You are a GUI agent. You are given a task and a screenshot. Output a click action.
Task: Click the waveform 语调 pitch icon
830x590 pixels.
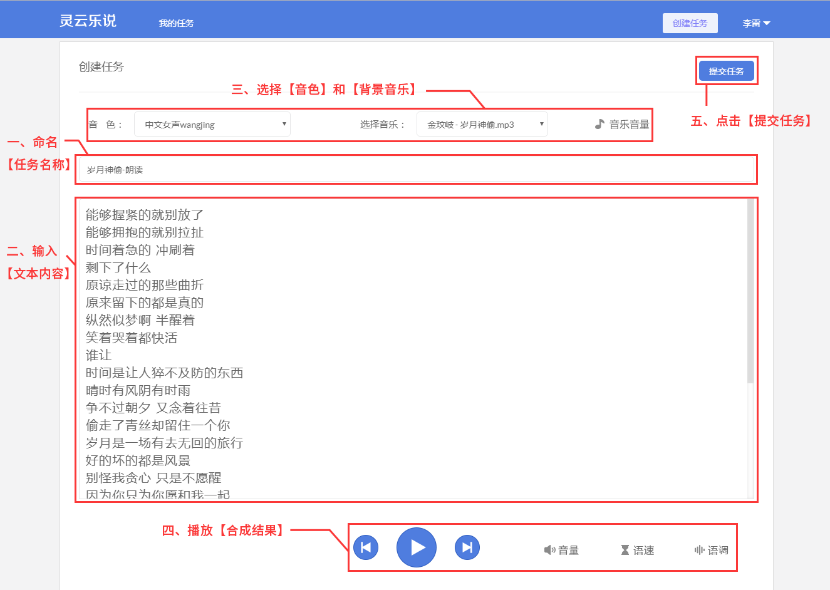pos(699,550)
